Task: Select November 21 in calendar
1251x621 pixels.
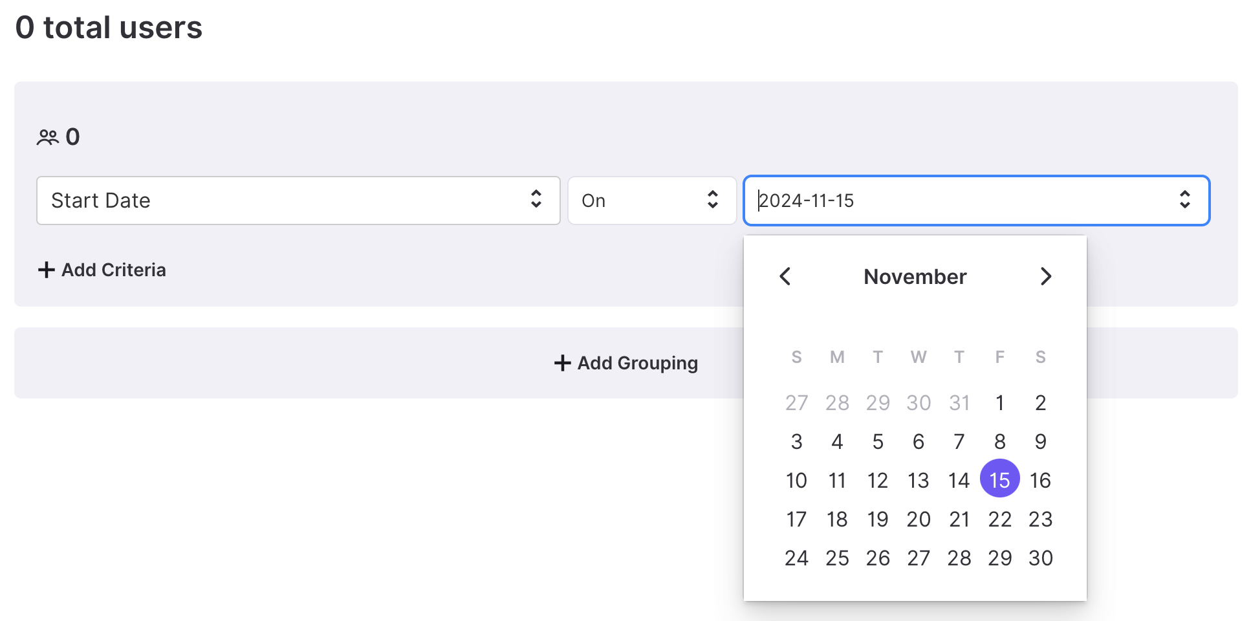Action: pos(959,519)
